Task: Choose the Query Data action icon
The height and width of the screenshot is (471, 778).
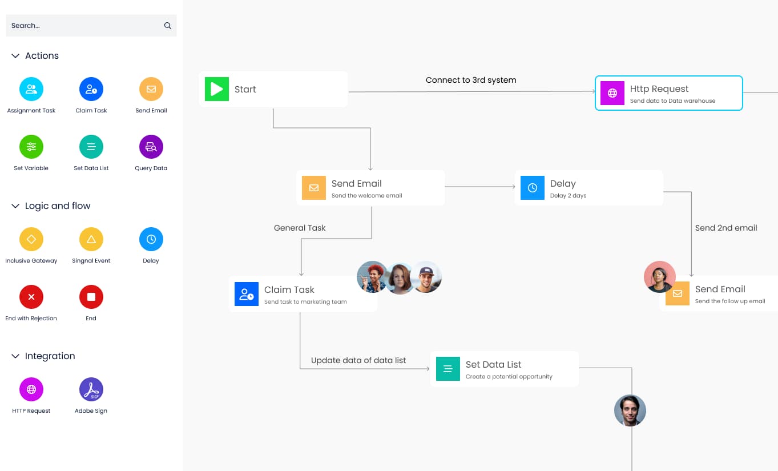Action: [151, 147]
